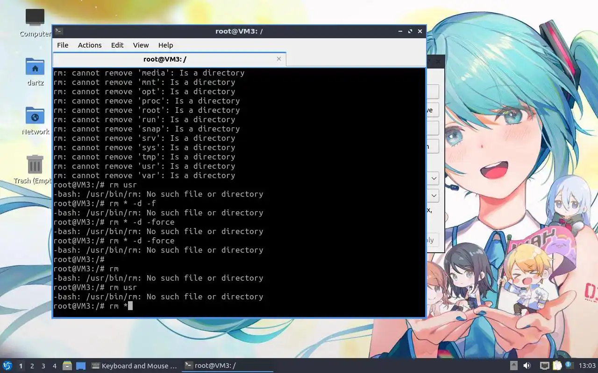Minimize the terminal window
Viewport: 598px width, 373px height.
pyautogui.click(x=400, y=31)
